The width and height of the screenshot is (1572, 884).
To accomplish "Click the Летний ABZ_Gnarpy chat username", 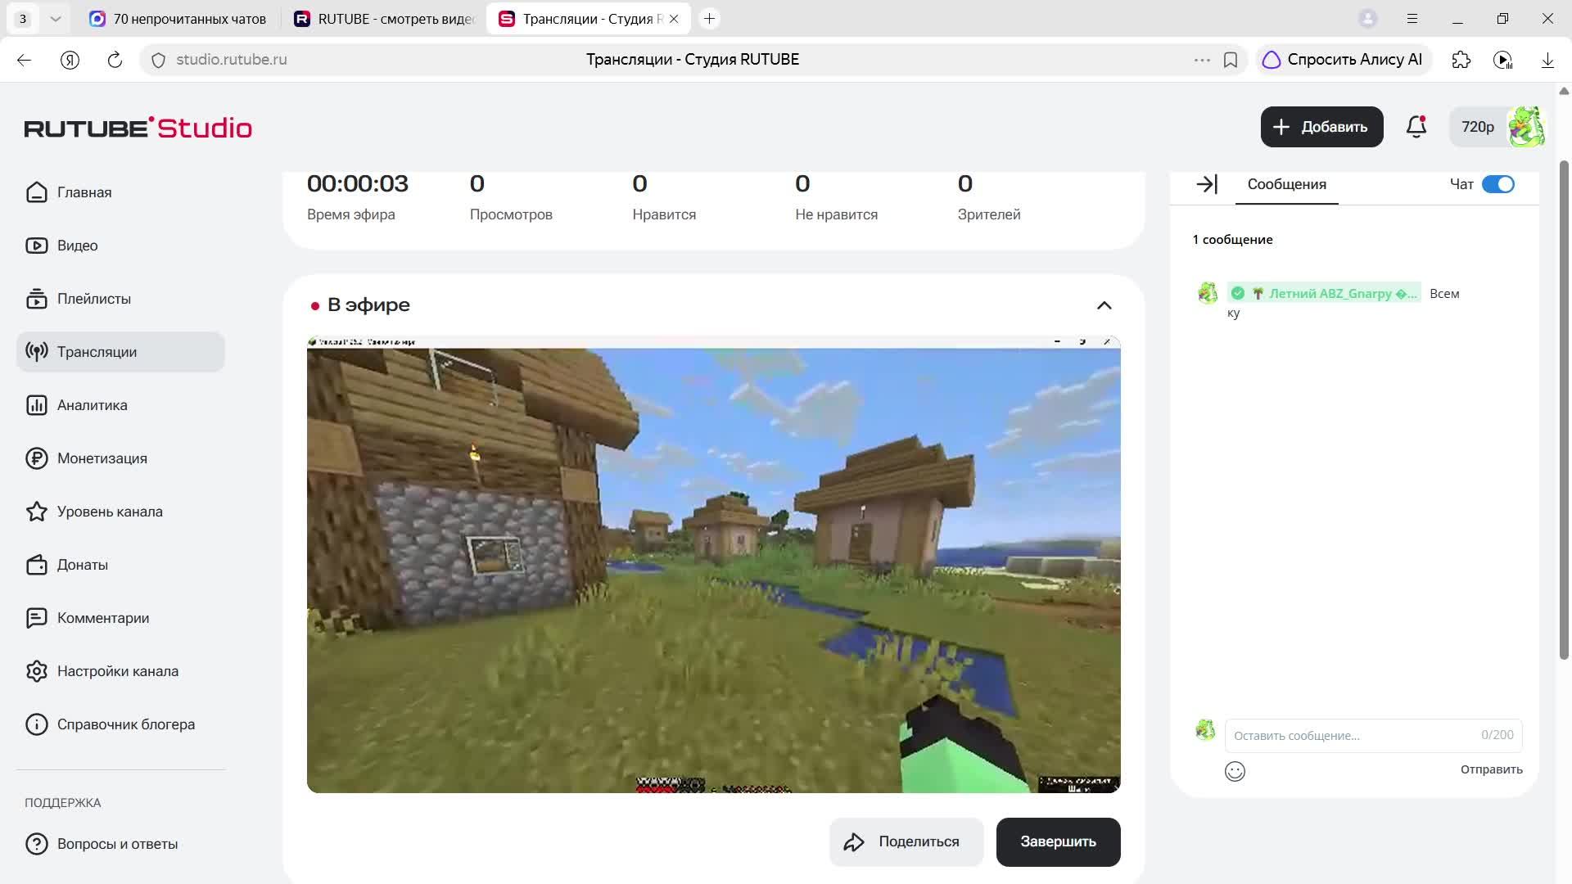I will coord(1342,294).
